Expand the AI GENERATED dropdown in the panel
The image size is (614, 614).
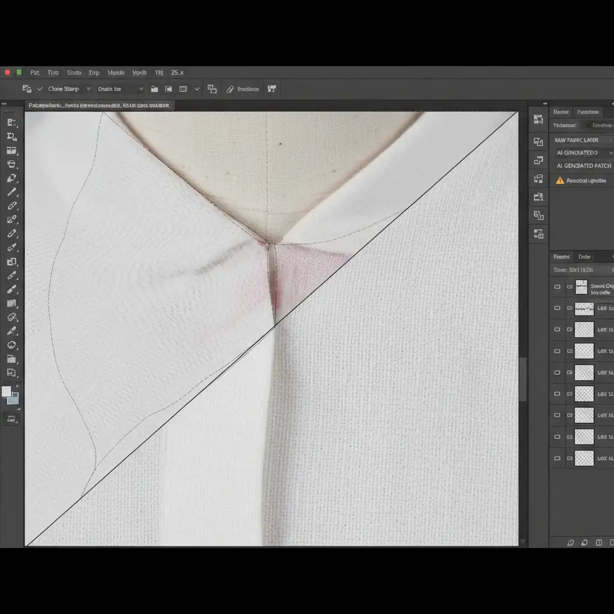pyautogui.click(x=610, y=153)
